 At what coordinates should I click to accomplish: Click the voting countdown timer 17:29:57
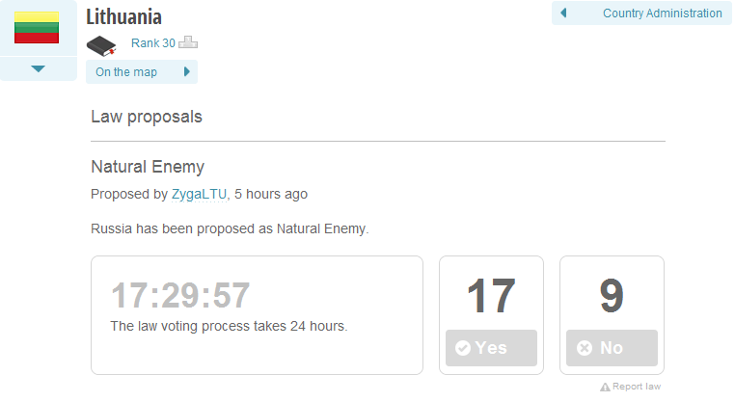(180, 295)
